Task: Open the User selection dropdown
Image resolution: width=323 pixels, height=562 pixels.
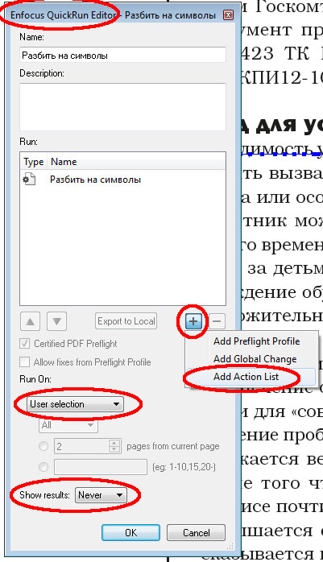Action: pos(75,404)
